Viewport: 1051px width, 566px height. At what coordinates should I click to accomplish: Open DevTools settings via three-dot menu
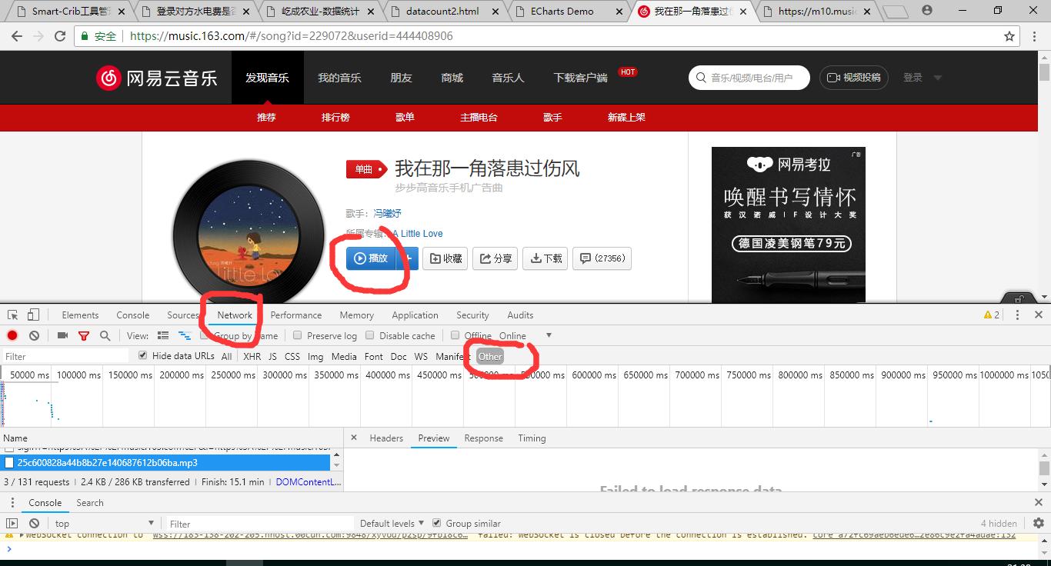[1016, 315]
